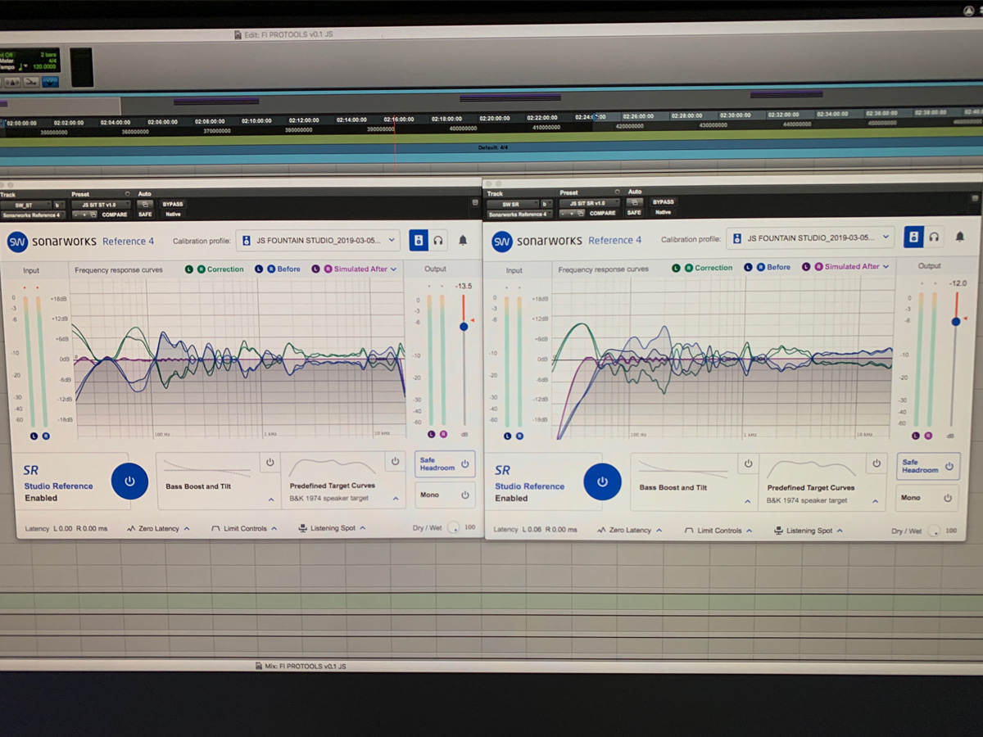The image size is (983, 737).
Task: Expand Limit Controls in left plugin
Action: (x=244, y=529)
